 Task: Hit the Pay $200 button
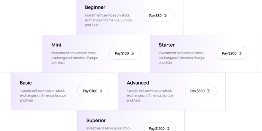pyautogui.click(x=232, y=53)
